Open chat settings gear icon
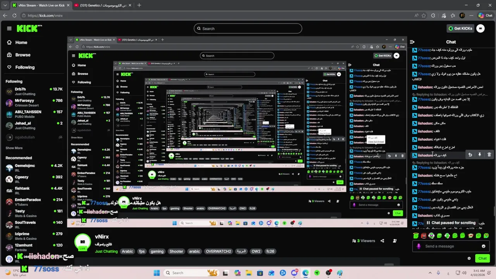This screenshot has width=496, height=279. [469, 258]
